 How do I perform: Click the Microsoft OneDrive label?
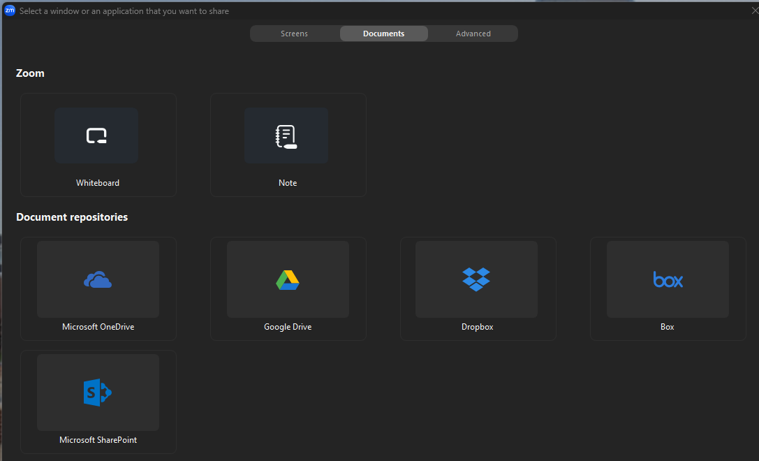[98, 327]
